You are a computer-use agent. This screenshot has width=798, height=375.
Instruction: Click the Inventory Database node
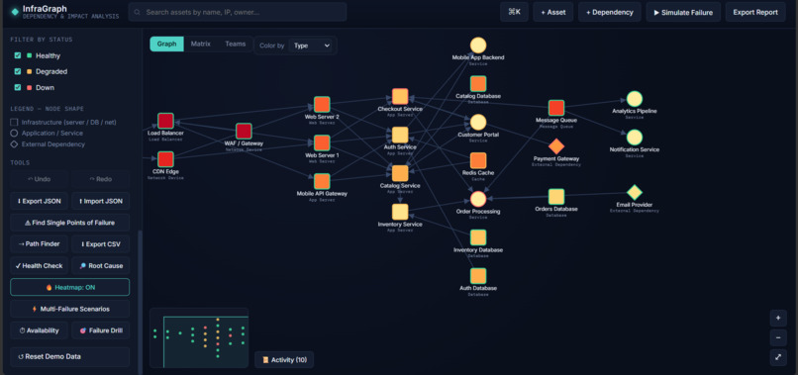[478, 237]
